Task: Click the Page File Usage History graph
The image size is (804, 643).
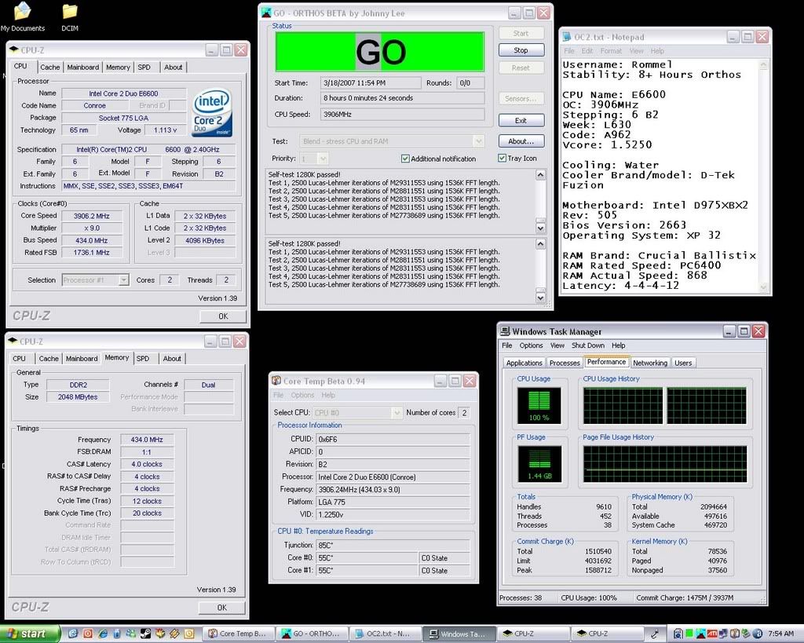Action: click(665, 464)
